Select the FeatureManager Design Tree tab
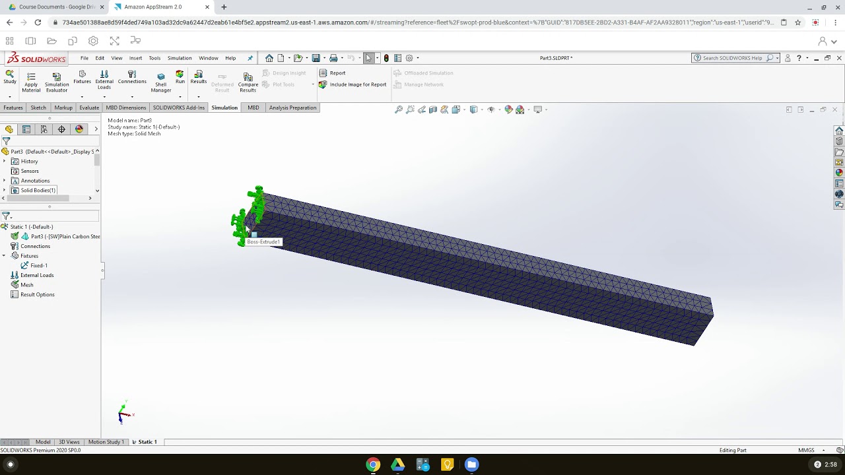 (9, 129)
